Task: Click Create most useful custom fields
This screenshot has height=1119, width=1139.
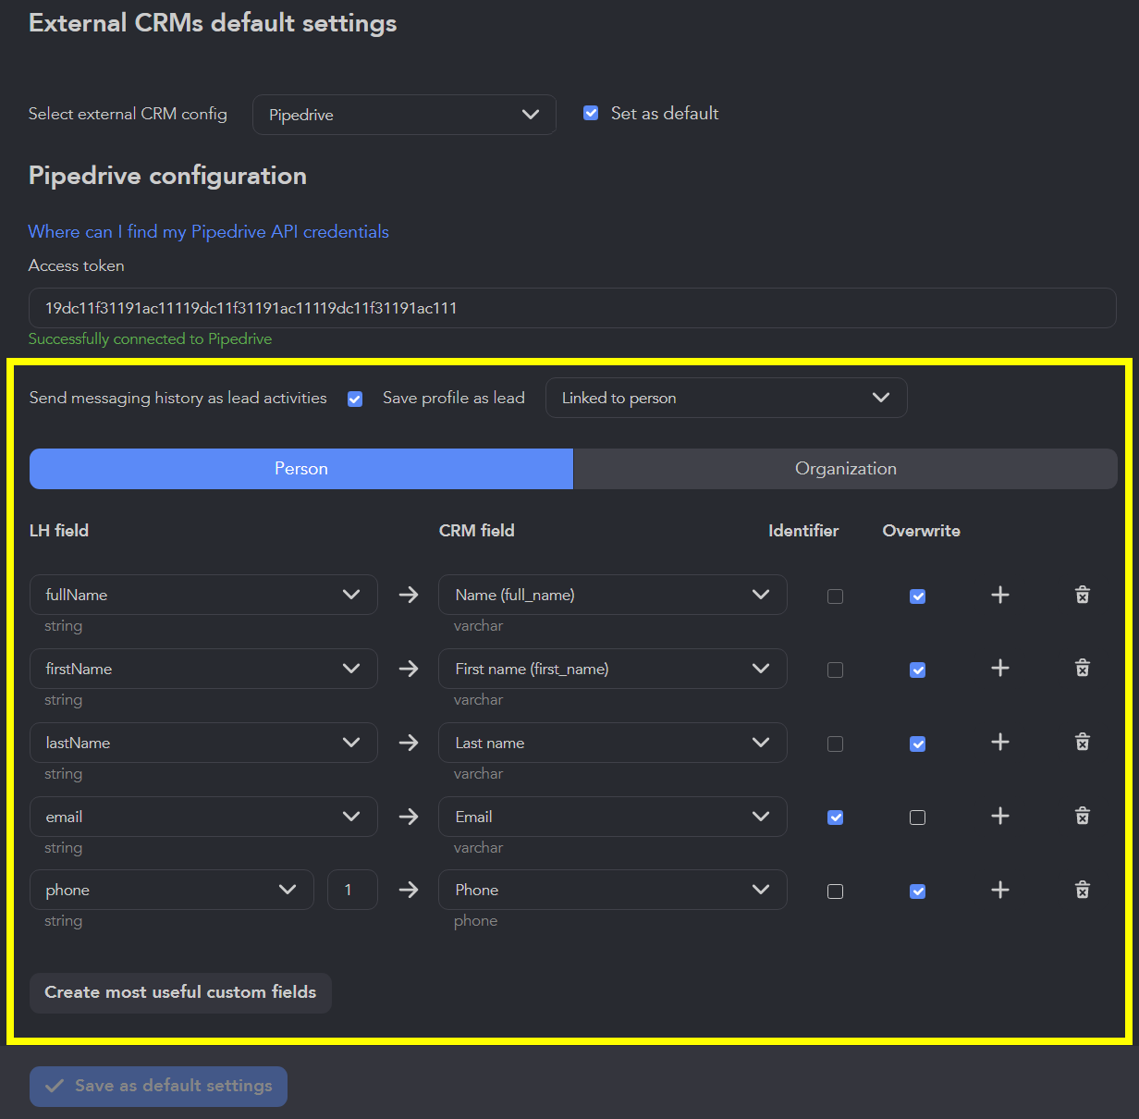Action: tap(180, 992)
